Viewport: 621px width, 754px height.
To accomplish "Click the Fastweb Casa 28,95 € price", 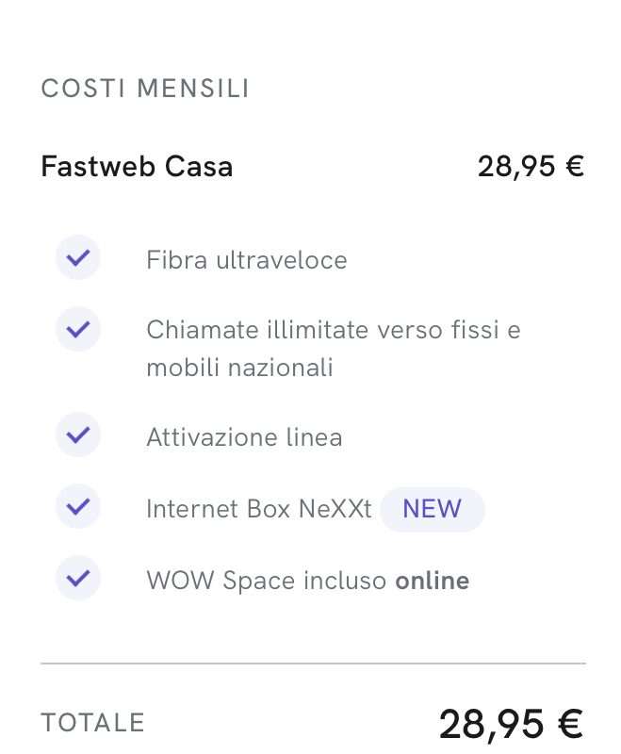I will pos(531,167).
